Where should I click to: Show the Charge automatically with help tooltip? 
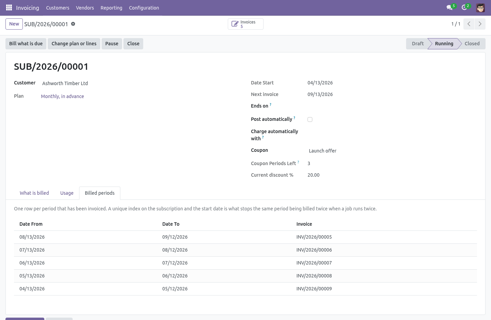point(263,137)
